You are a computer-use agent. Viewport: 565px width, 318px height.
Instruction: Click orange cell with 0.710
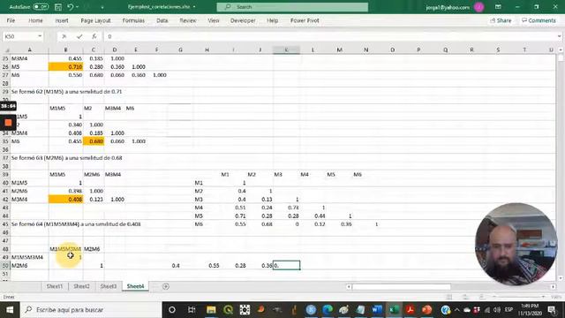pos(65,67)
